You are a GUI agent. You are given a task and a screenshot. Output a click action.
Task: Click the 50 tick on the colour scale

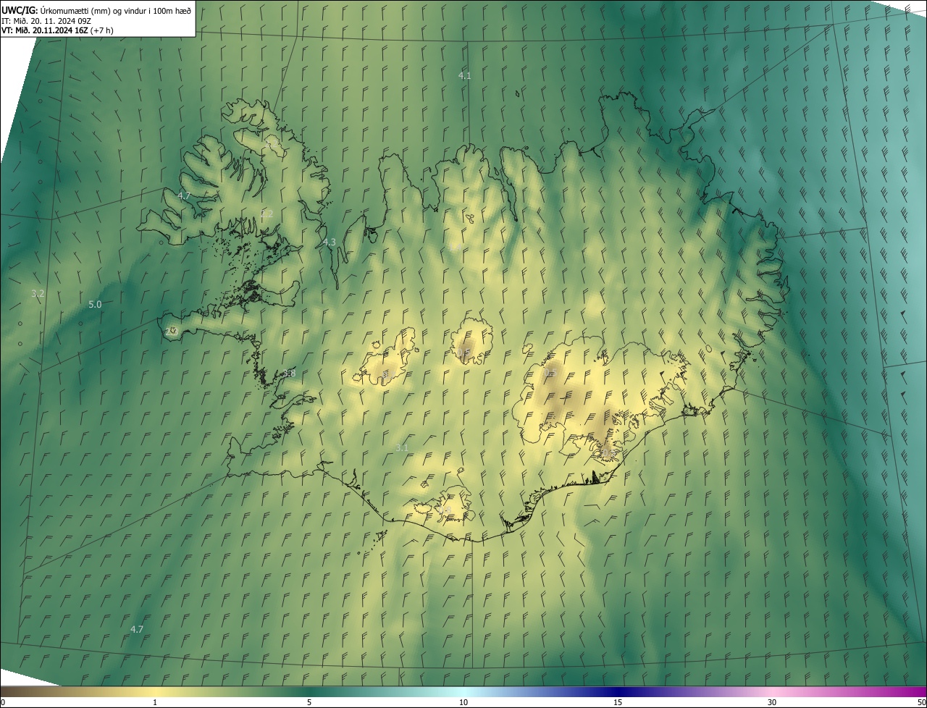pyautogui.click(x=922, y=702)
